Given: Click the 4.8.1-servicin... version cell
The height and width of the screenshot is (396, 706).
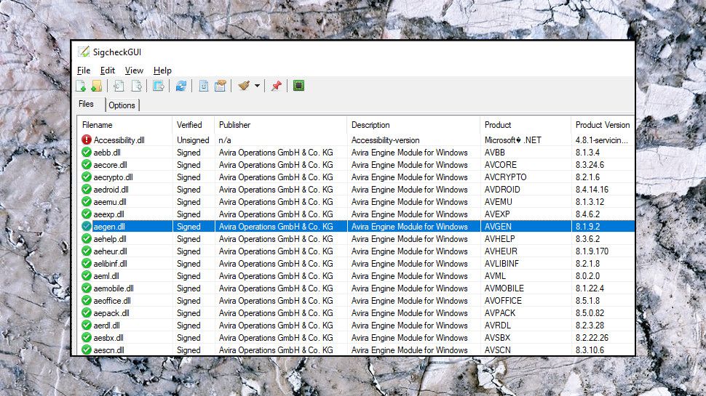Looking at the screenshot, I should [x=601, y=140].
